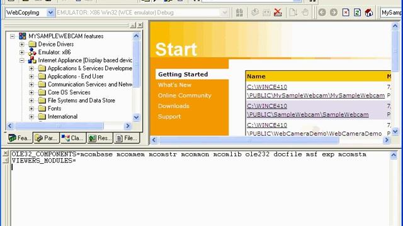The height and width of the screenshot is (226, 403).
Task: Click the MYSAMPLEWEBCAM features root icon
Action: (x=23, y=36)
